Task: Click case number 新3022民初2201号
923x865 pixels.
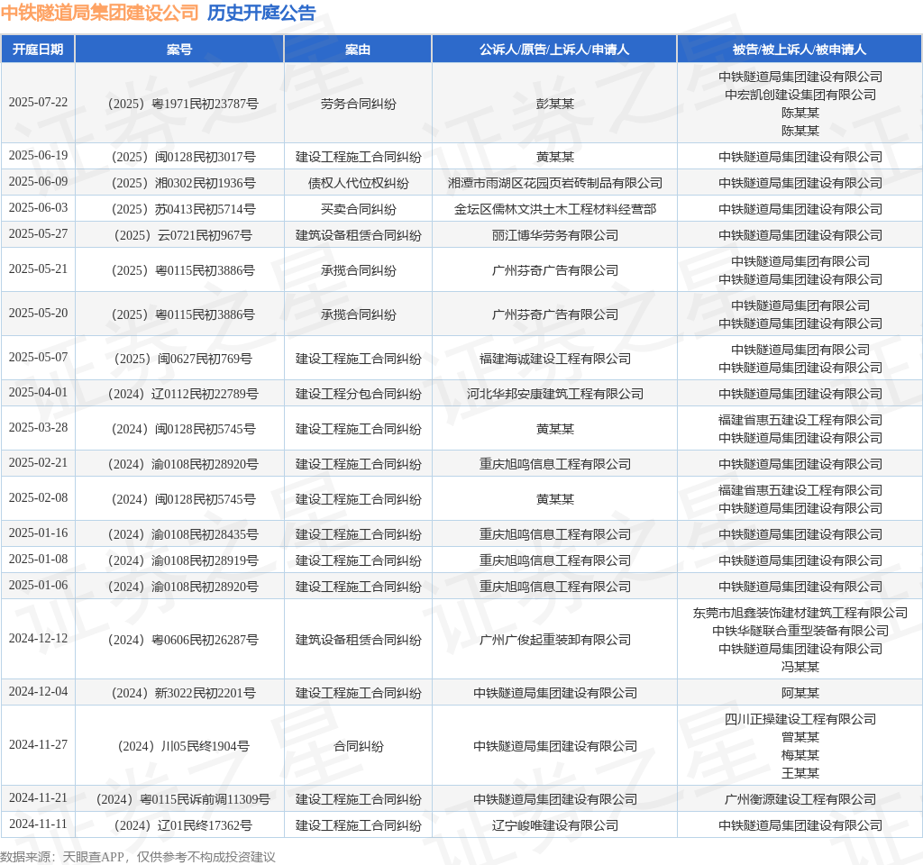Action: (184, 693)
